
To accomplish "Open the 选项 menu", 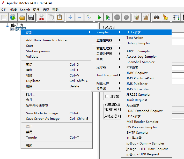I will (x=46, y=10).
